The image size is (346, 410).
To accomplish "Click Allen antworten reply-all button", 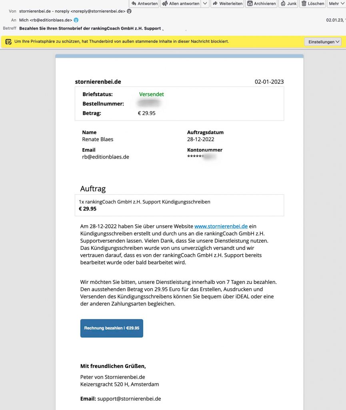I will point(181,4).
